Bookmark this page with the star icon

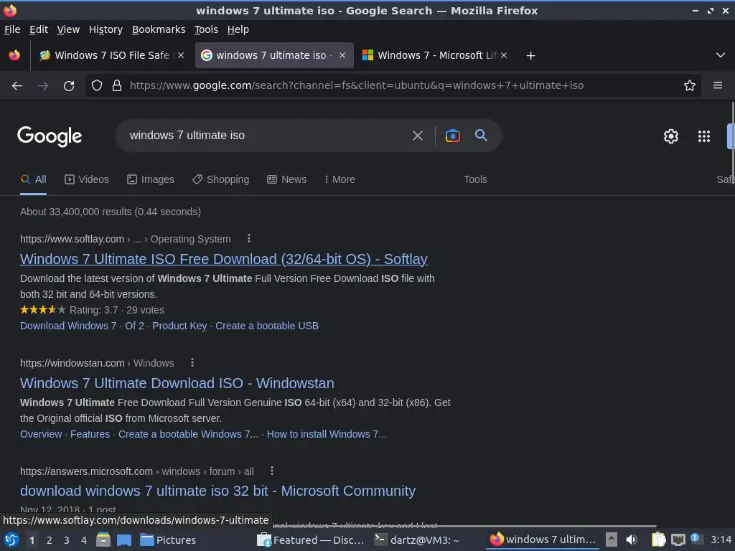pyautogui.click(x=689, y=85)
